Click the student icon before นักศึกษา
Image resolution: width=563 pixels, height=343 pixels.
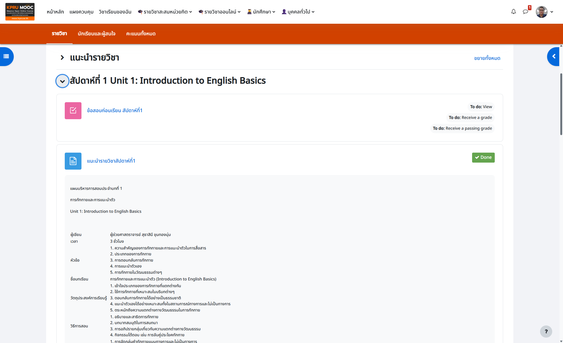pos(249,12)
